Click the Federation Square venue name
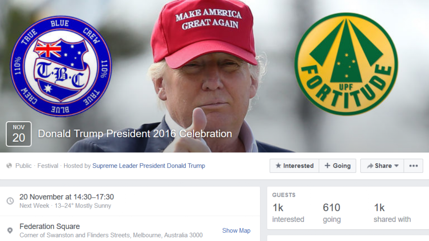429x241 pixels. (49, 226)
